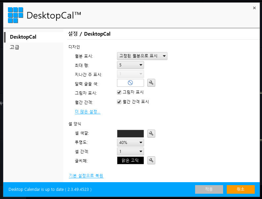Click the 월간 간격: row label

tap(84, 102)
